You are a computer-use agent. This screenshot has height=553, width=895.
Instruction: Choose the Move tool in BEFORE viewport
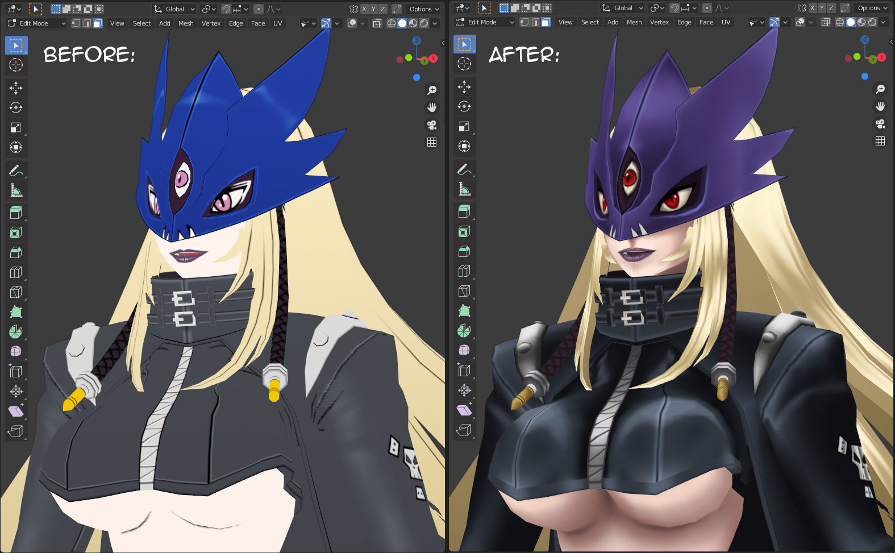(16, 88)
